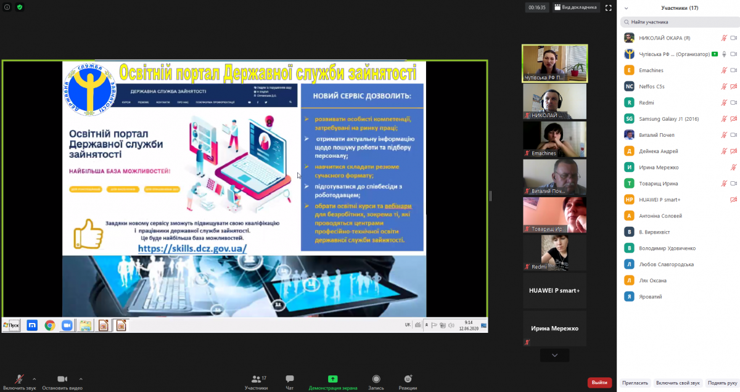Click the Пригласить invite button
The width and height of the screenshot is (740, 392).
pos(635,383)
